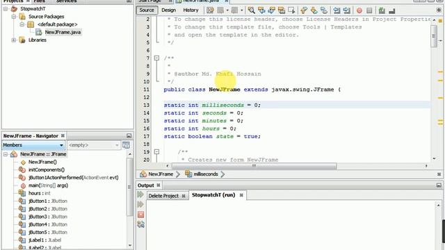Image resolution: width=445 pixels, height=250 pixels.
Task: Fold the author Javadoc comment block
Action: coord(156,58)
